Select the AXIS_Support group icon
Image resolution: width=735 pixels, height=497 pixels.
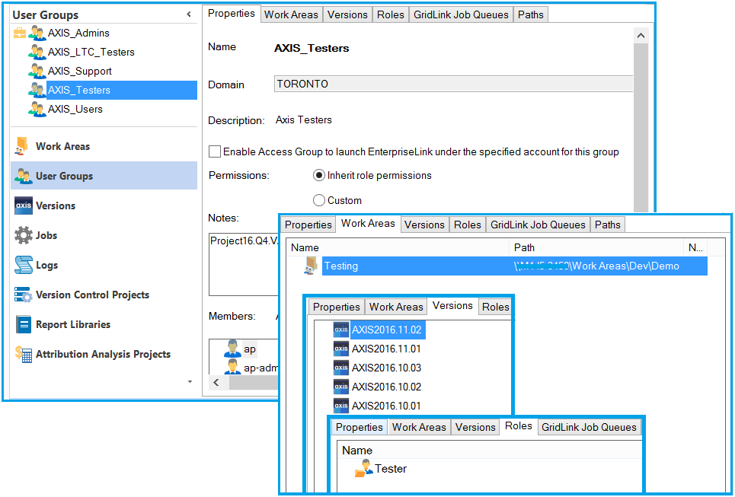(37, 72)
